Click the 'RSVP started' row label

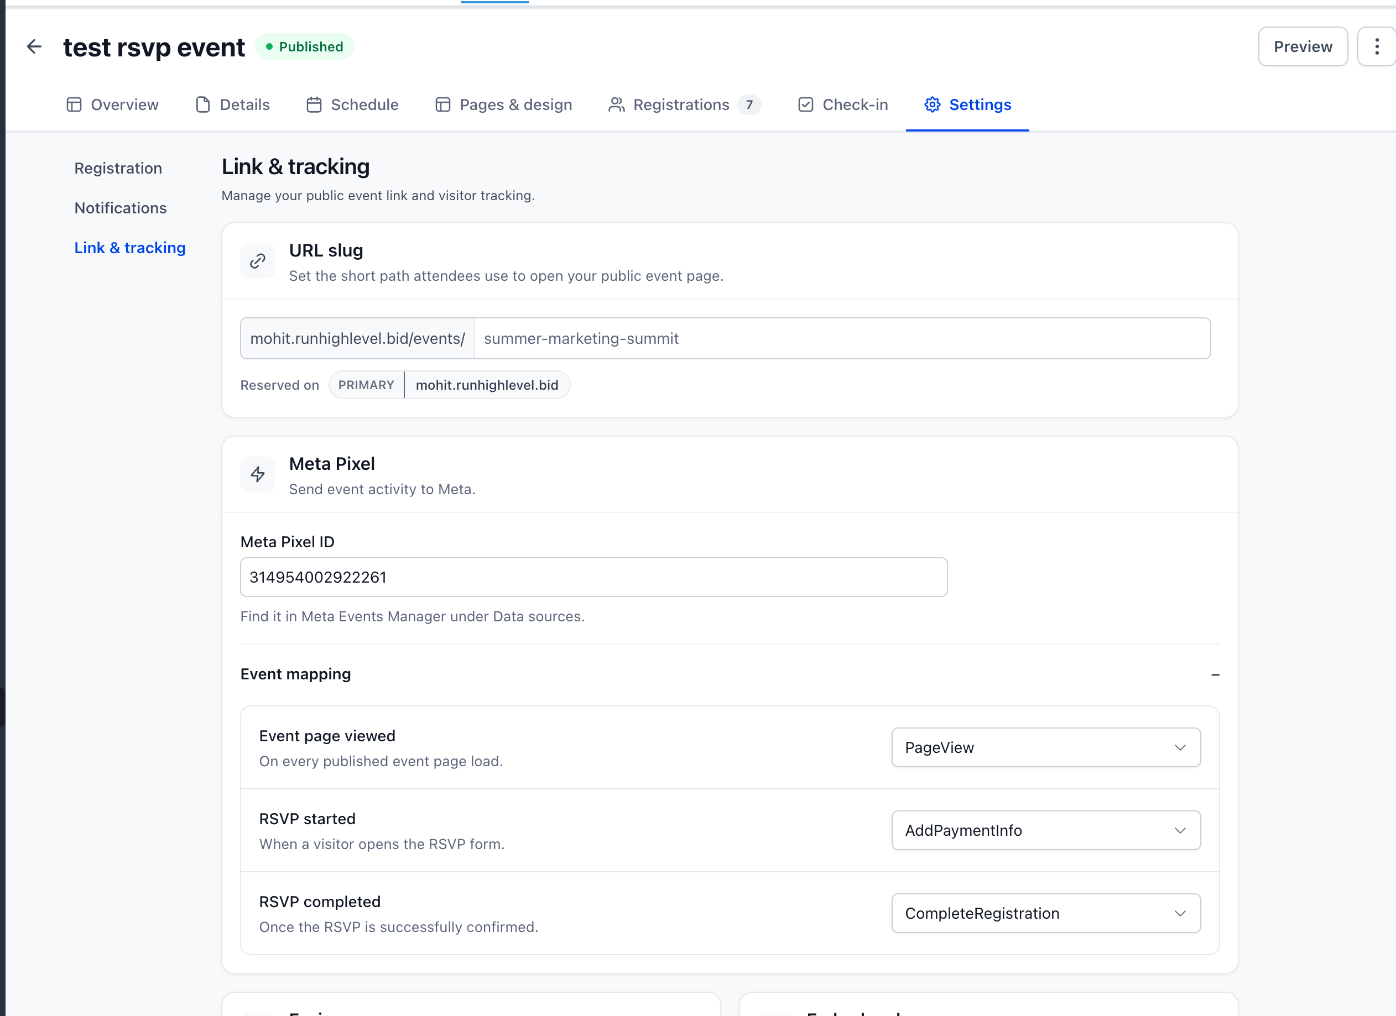[x=307, y=819]
